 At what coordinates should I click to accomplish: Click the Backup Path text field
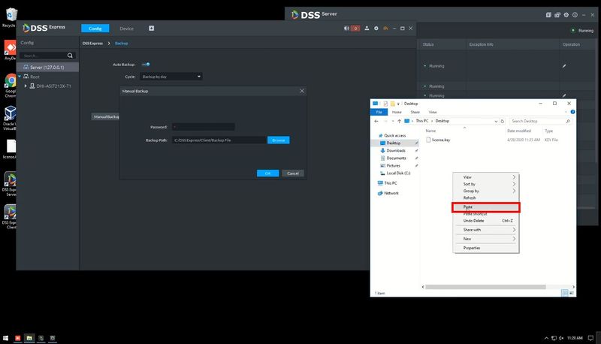coord(219,140)
